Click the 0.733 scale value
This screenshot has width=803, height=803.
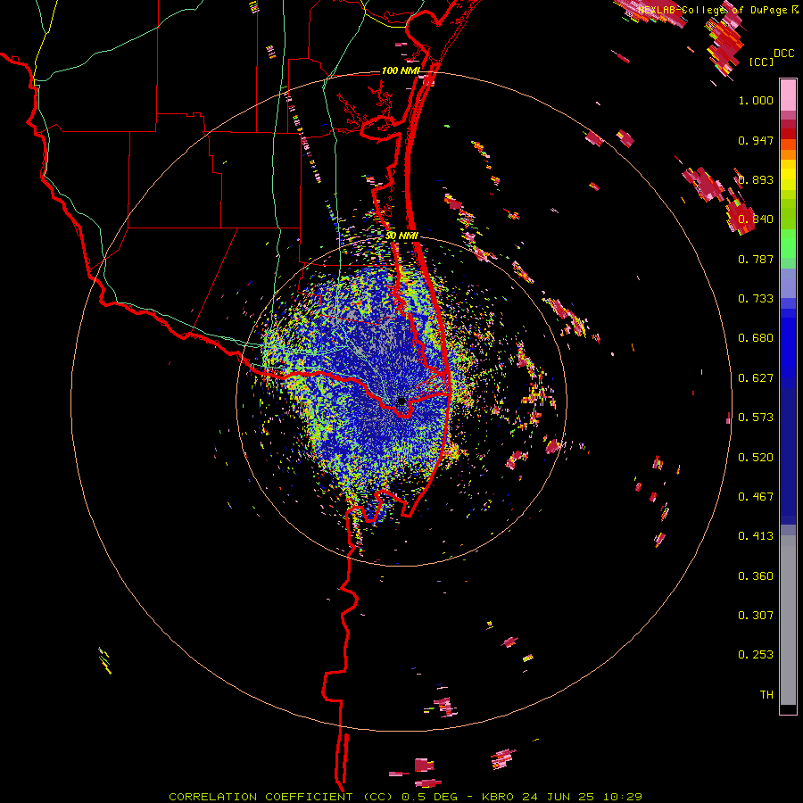(756, 299)
